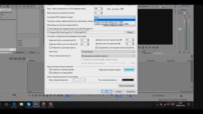The width and height of the screenshot is (203, 114).
Task: Toggle 'Отобразить в размере проекта' checkbox
Action: tap(50, 48)
